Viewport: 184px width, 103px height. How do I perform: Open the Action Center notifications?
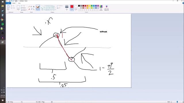pos(3,100)
